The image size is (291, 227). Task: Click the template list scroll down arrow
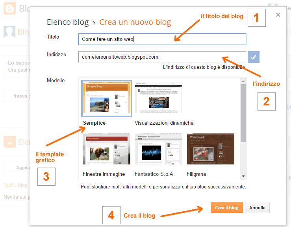coord(243,176)
